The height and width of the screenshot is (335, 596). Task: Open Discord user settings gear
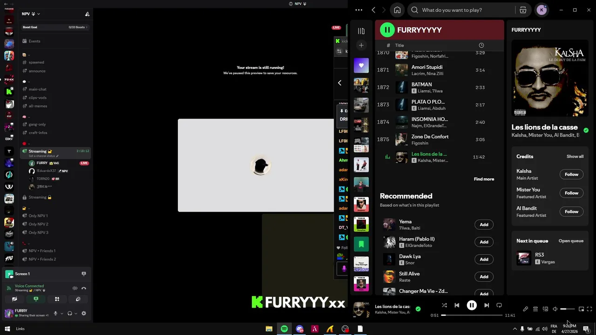click(x=84, y=314)
